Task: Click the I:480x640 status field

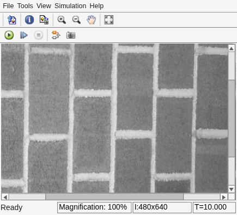Action: (x=162, y=207)
